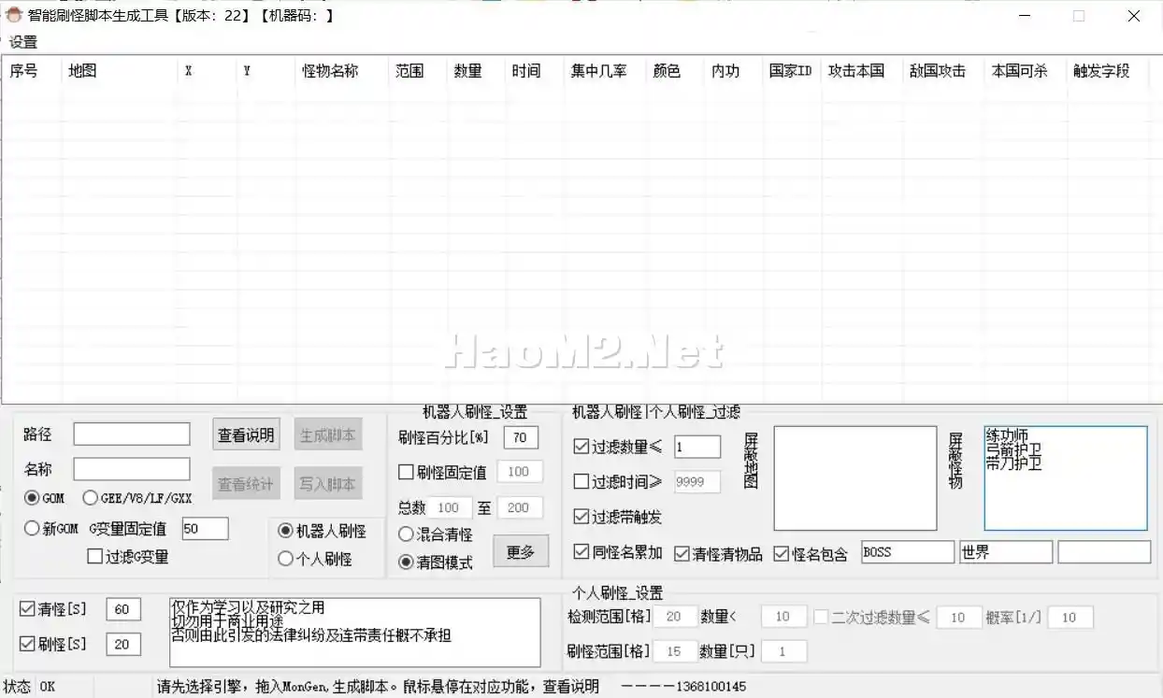Viewport: 1163px width, 698px height.
Task: Toggle the 清怪清物品 checkbox
Action: (718, 553)
